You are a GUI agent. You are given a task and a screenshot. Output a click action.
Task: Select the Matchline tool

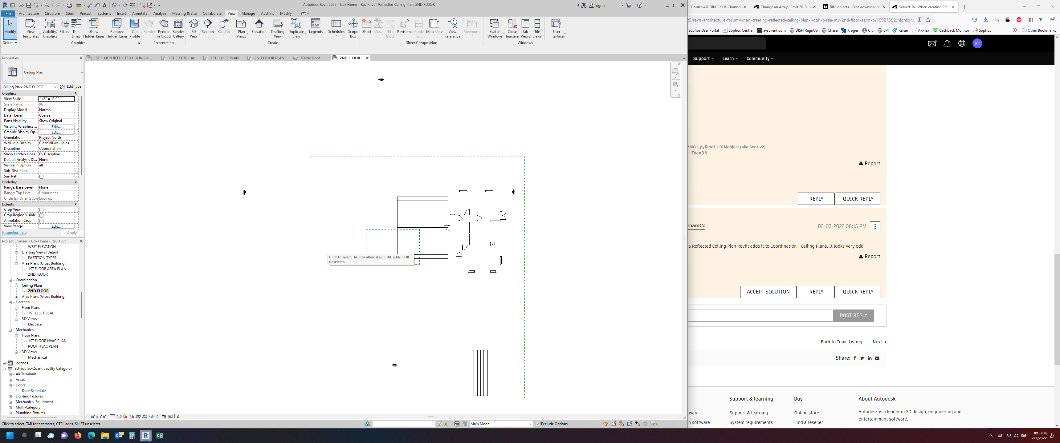434,26
